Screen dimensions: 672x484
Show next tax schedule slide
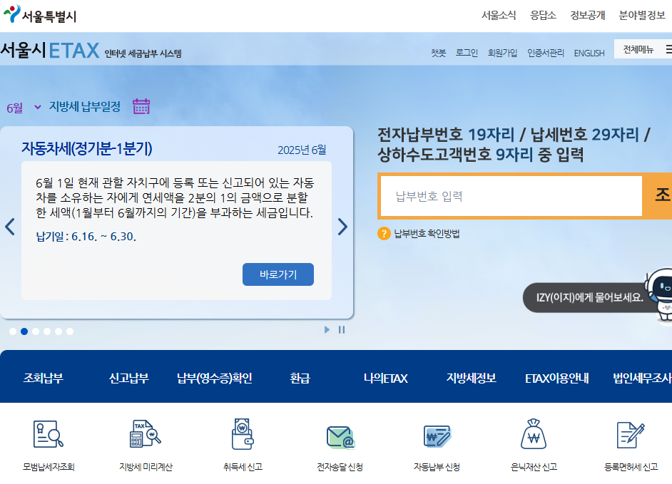[x=342, y=227]
